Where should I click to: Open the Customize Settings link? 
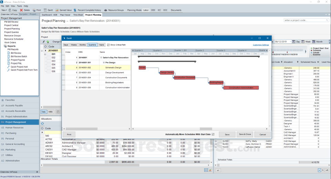click(260, 45)
